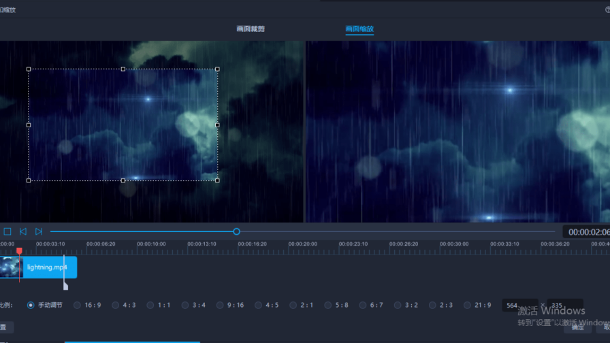Click the playback progress slider knob
Image resolution: width=610 pixels, height=343 pixels.
coord(236,232)
